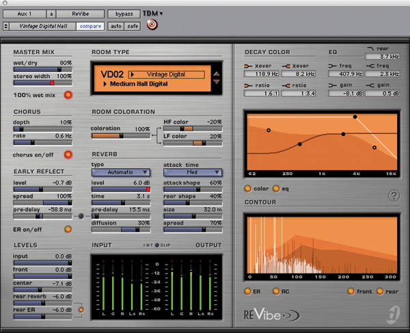
Task: Select the next room type with down arrow
Action: click(x=216, y=82)
